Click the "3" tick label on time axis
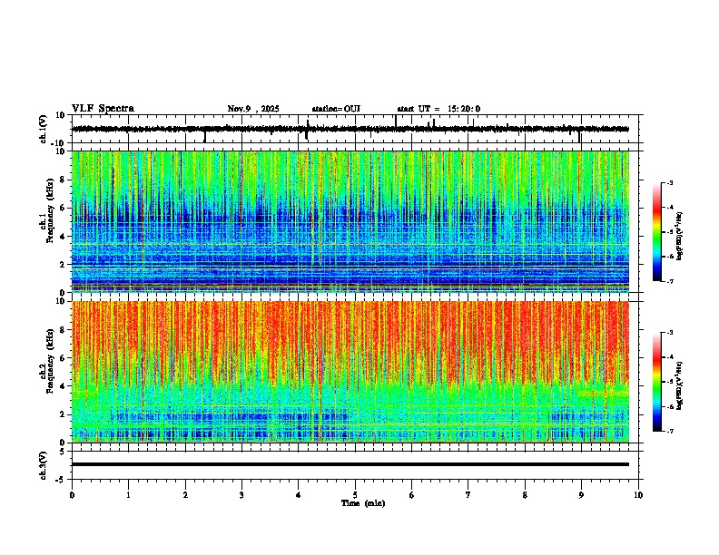719x555 pixels. click(x=241, y=495)
